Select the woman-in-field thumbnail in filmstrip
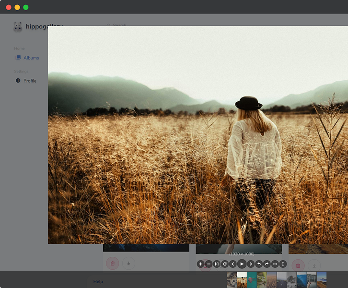348x288 pixels. click(x=242, y=280)
